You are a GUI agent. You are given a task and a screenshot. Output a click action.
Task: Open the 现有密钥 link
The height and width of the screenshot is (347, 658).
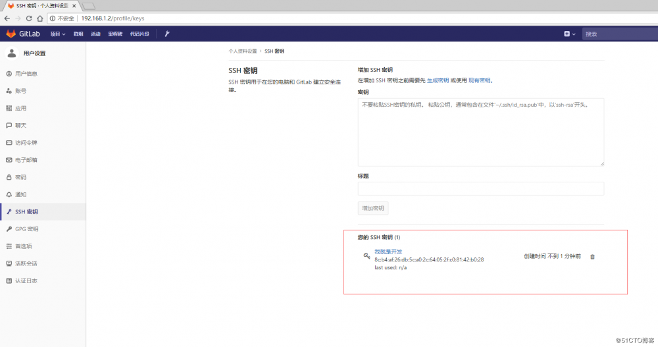click(479, 80)
